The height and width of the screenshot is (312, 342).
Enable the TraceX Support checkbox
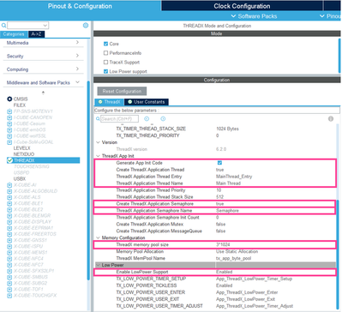(105, 62)
